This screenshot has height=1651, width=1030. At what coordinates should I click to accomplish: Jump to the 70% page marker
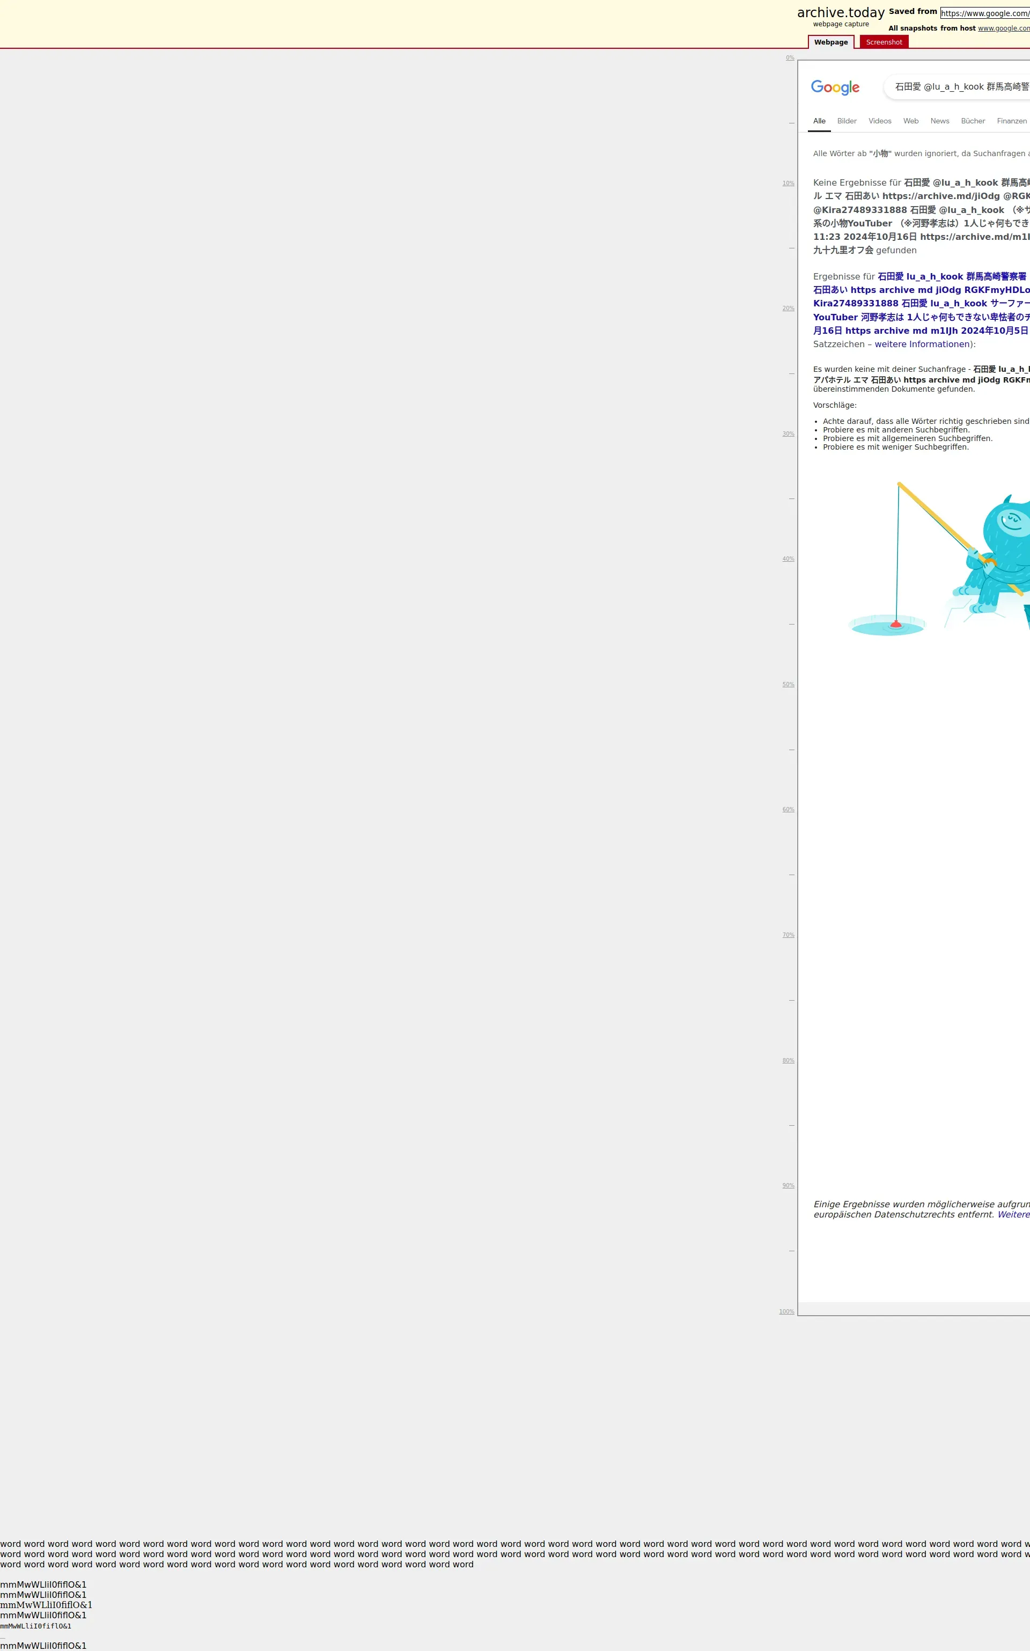click(x=788, y=936)
